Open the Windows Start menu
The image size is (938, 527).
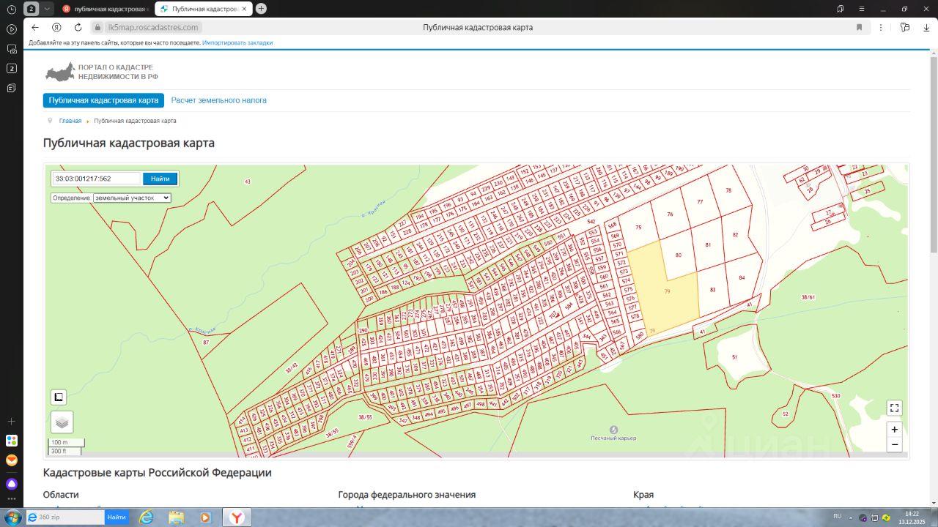[x=12, y=517]
